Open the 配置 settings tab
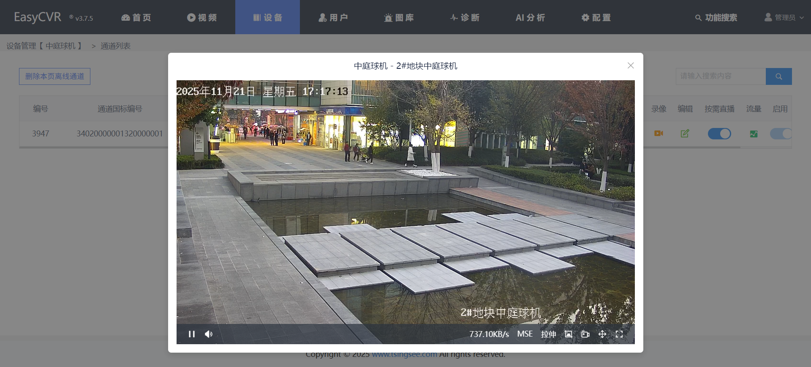This screenshot has height=367, width=811. tap(596, 17)
